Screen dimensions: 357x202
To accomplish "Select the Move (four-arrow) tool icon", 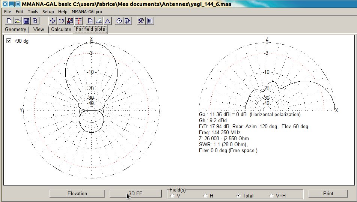I will [53, 21].
